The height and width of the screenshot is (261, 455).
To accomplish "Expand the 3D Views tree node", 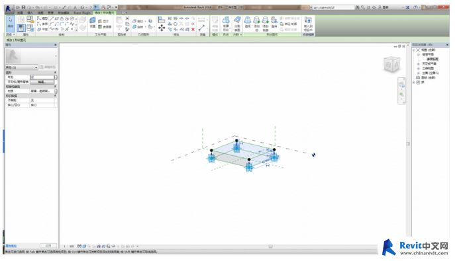I will 418,68.
